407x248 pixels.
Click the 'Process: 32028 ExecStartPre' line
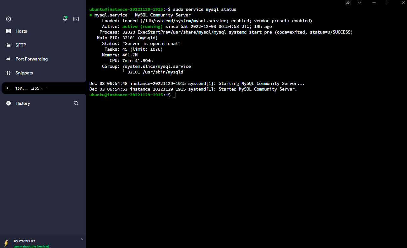click(x=226, y=32)
